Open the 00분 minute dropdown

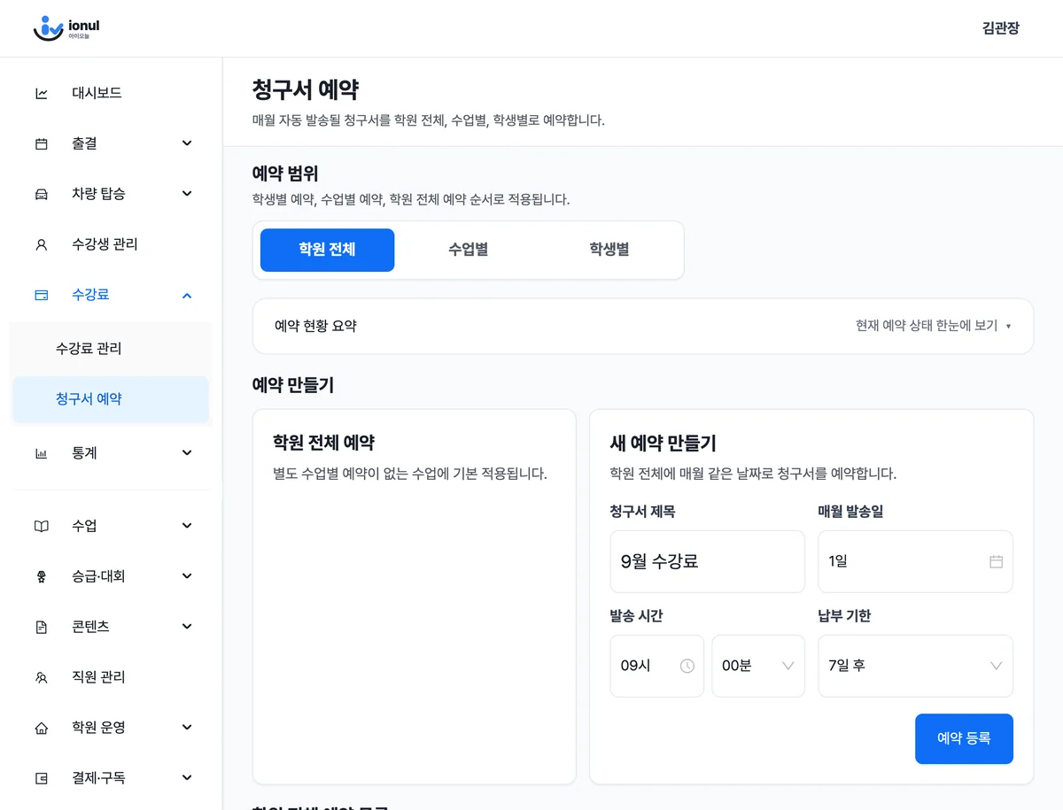[758, 666]
